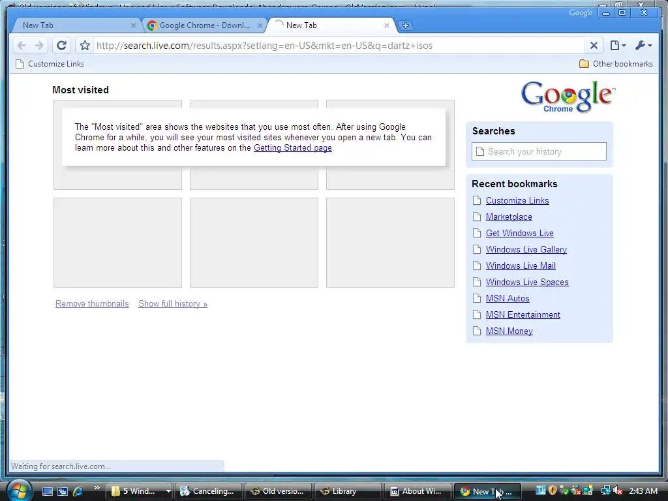Click the Remove thumbnails link

point(92,304)
